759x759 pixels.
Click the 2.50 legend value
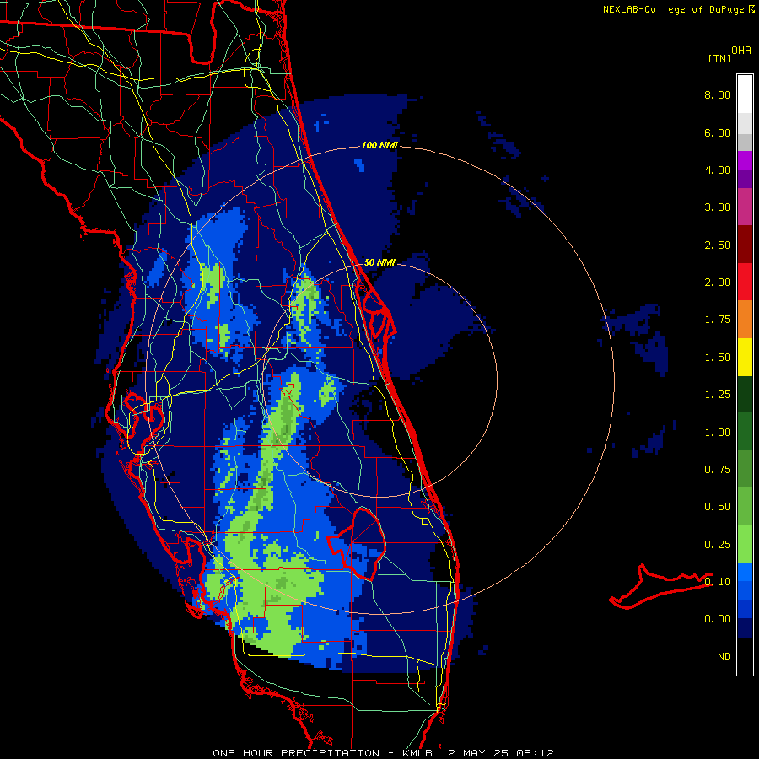coord(718,245)
